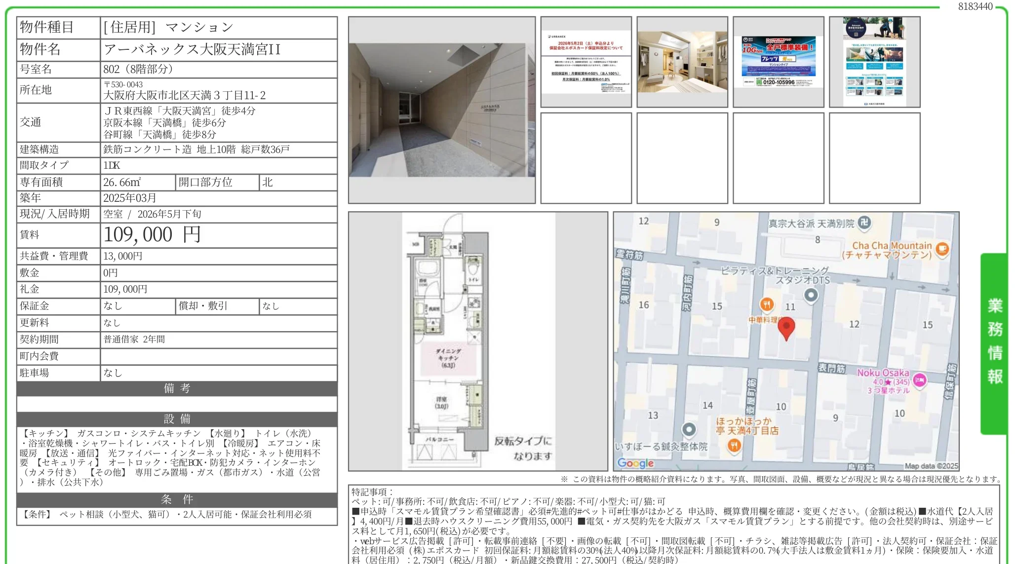Click ほっかほっか亭 天満4丁目店 restaurant icon
This screenshot has width=1015, height=564.
[734, 446]
